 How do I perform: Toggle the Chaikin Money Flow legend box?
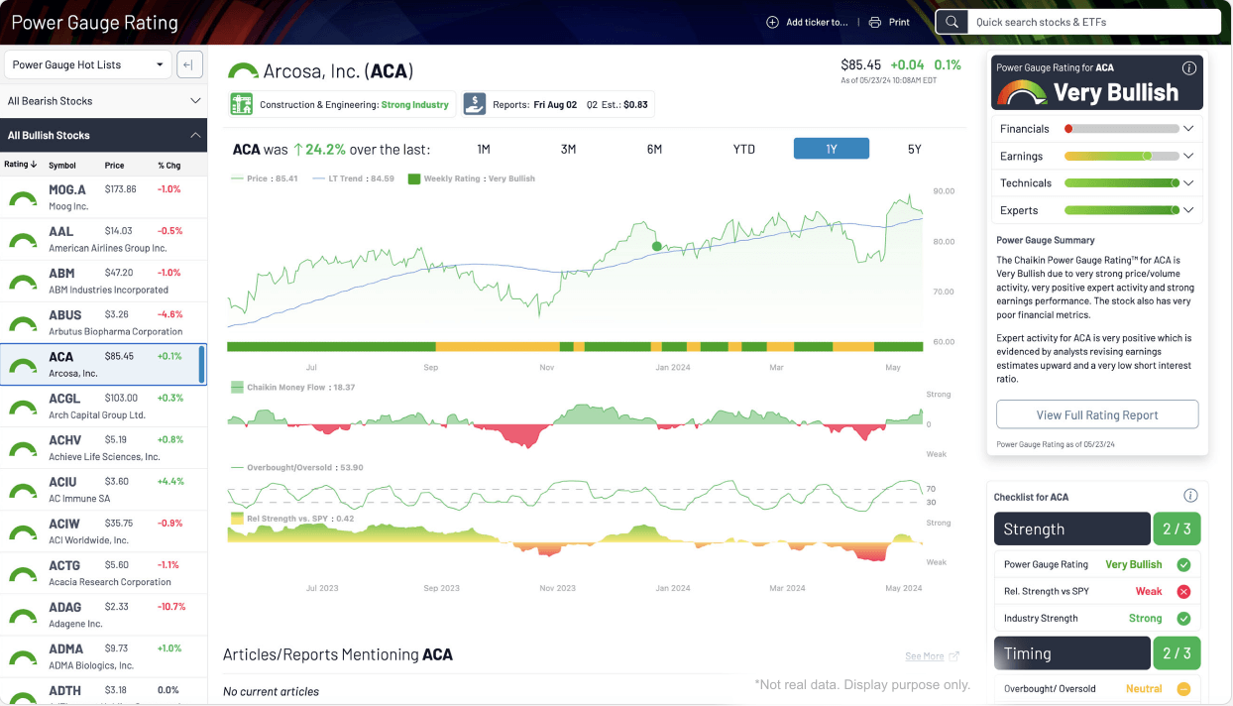[237, 387]
